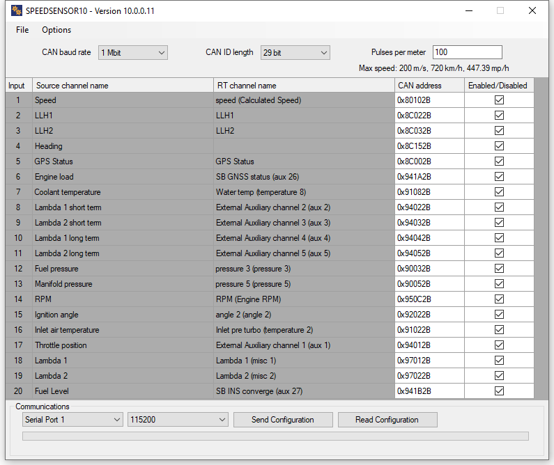
Task: Toggle the RPM channel enabled checkbox
Action: pos(499,299)
